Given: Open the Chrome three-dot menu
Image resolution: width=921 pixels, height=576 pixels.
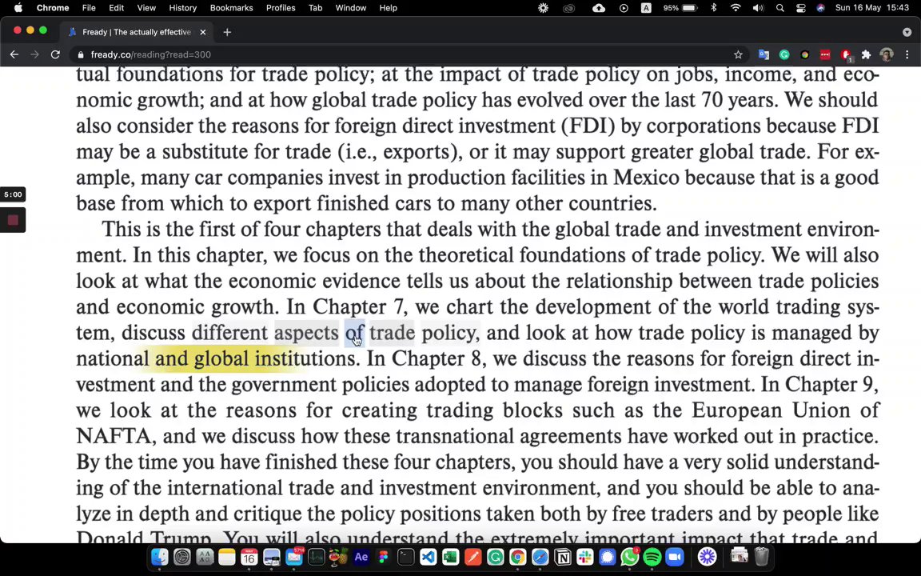Looking at the screenshot, I should [907, 54].
